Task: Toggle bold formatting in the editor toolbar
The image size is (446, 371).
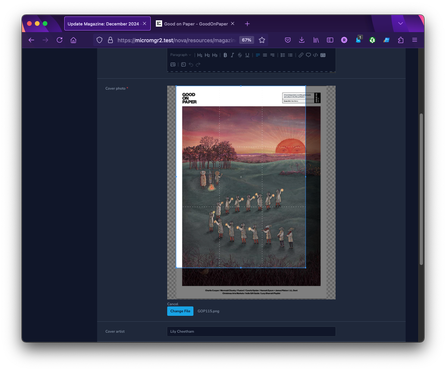Action: [225, 55]
